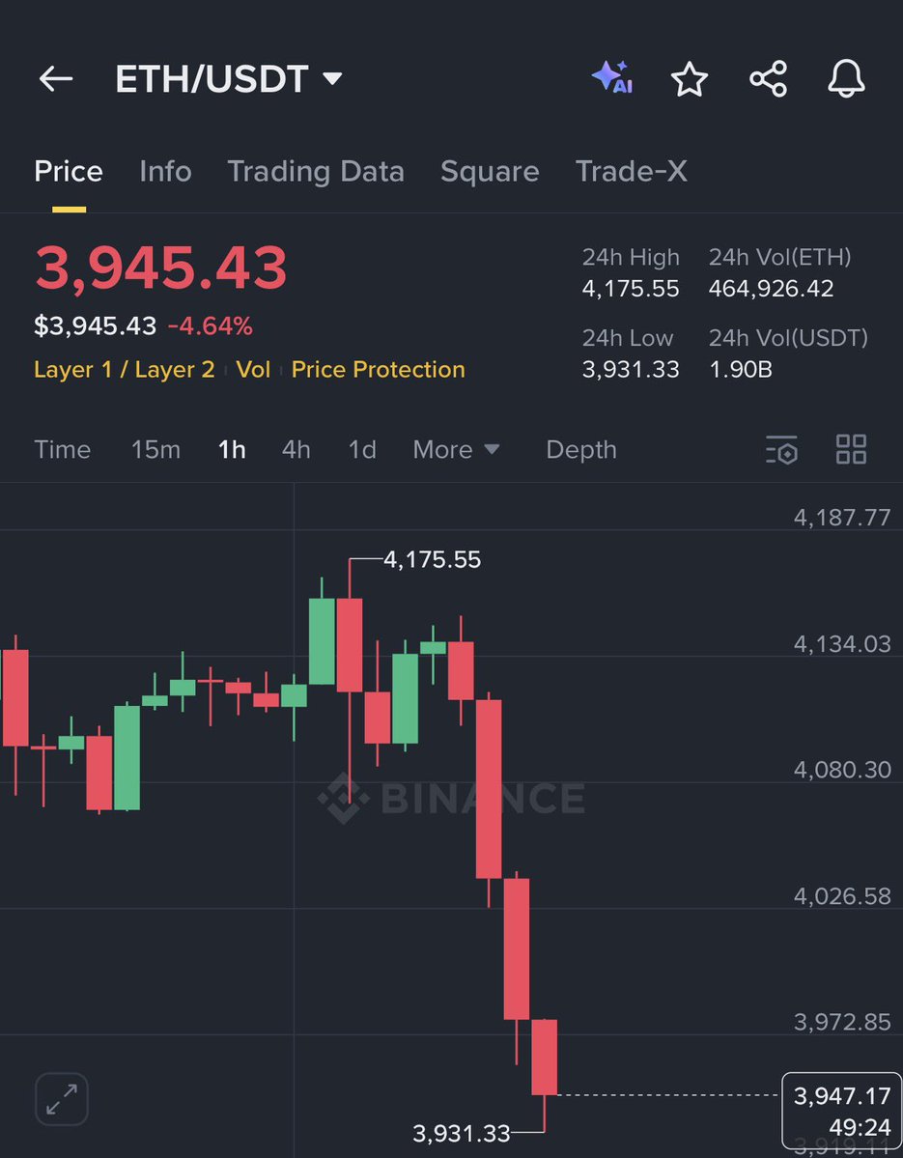
Task: Add ETH/USDT to favorites with star
Action: (690, 79)
